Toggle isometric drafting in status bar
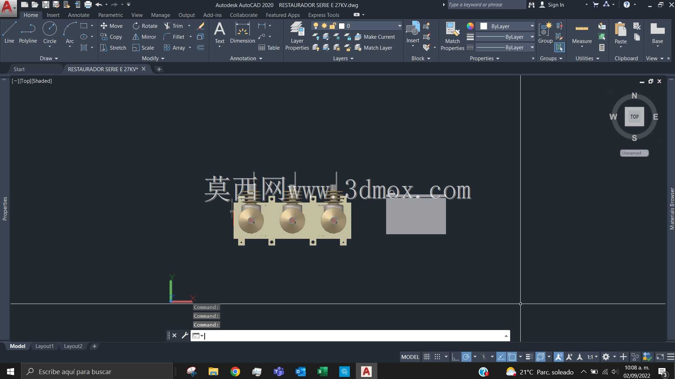This screenshot has width=675, height=379. point(484,357)
